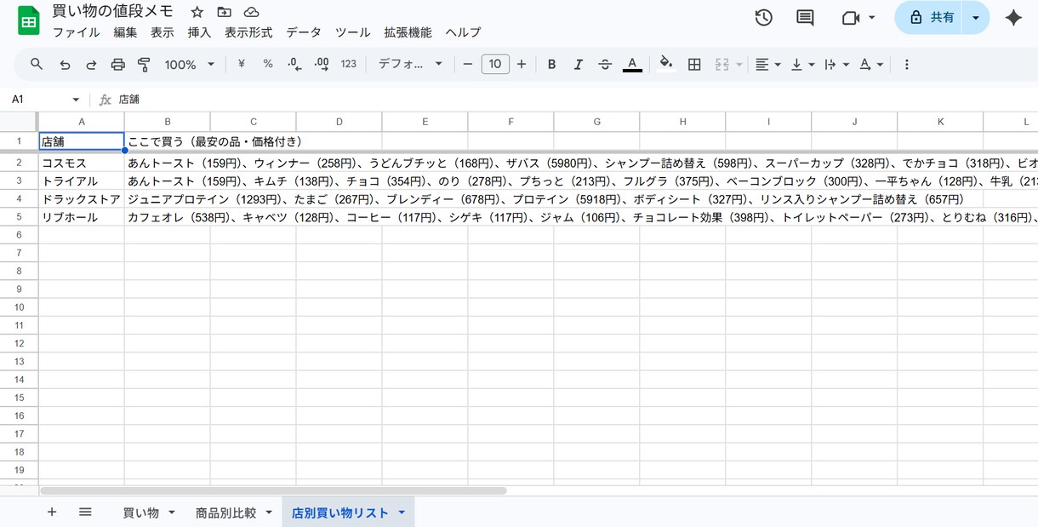
Task: Redo the last action
Action: (x=91, y=64)
